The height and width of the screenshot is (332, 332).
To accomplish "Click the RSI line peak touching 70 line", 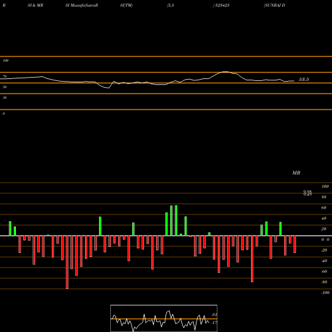I will (x=225, y=72).
